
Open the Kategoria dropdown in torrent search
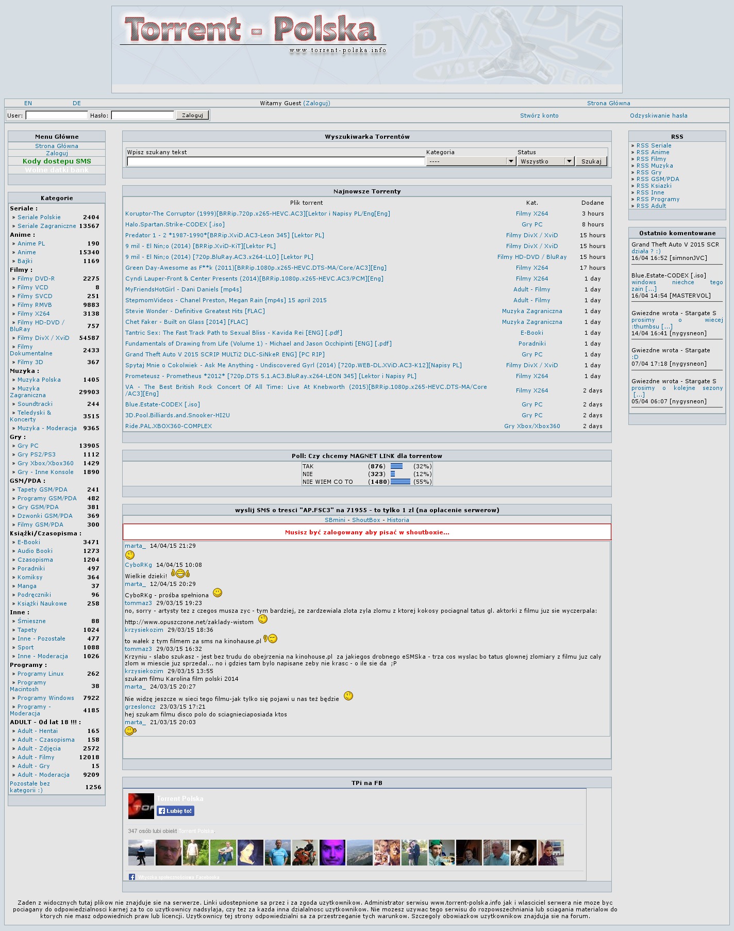(x=471, y=161)
